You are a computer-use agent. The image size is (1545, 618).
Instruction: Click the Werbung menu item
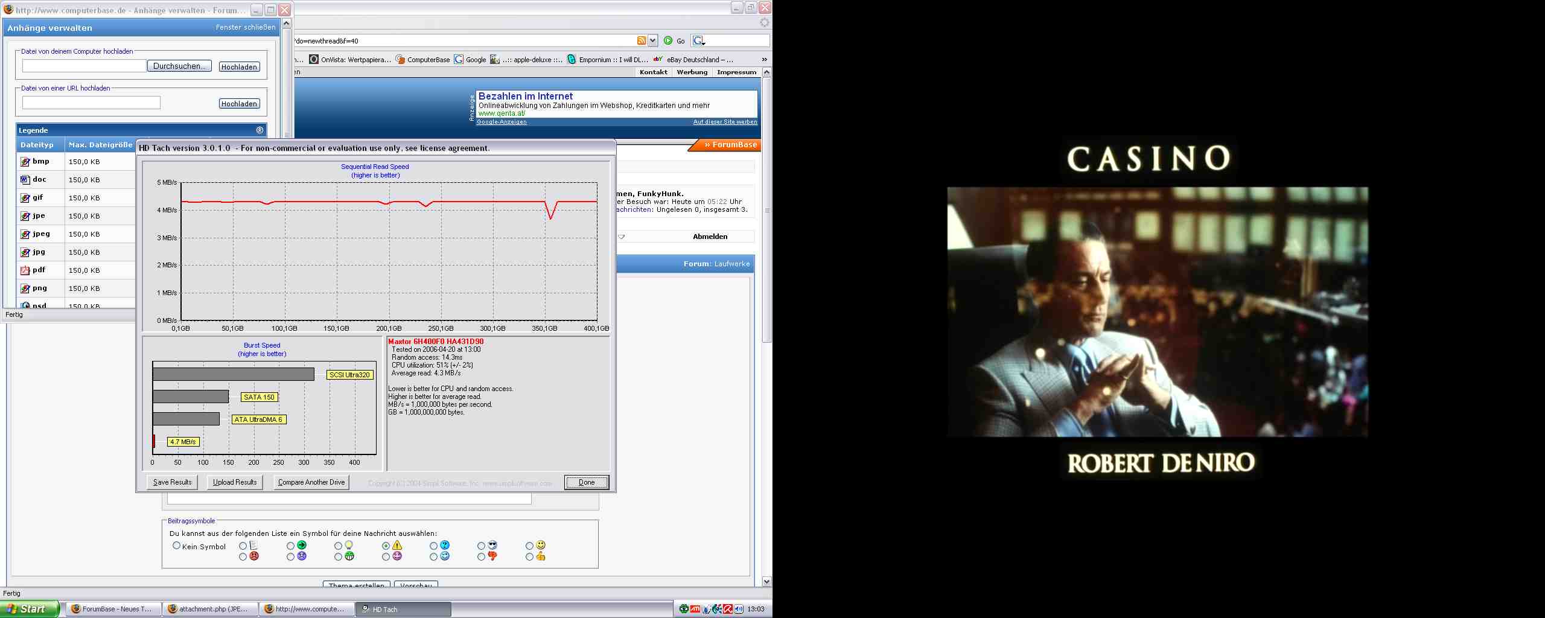pos(692,72)
